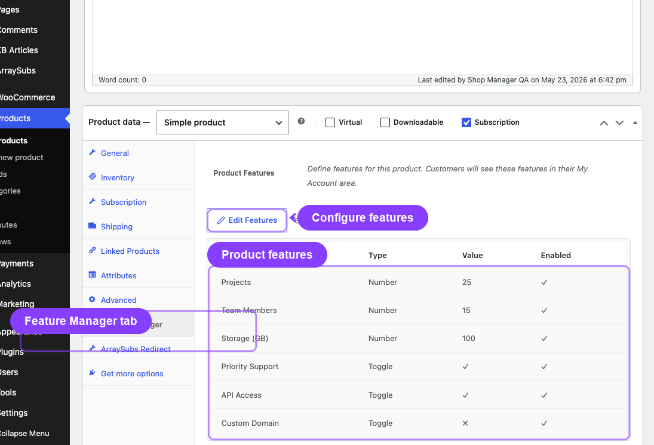The image size is (654, 445).
Task: Uncheck the Subscription checkbox
Action: [x=466, y=122]
